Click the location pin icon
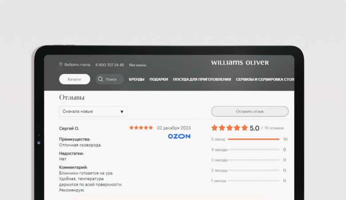Viewport: 346px width, 200px height. pyautogui.click(x=61, y=64)
